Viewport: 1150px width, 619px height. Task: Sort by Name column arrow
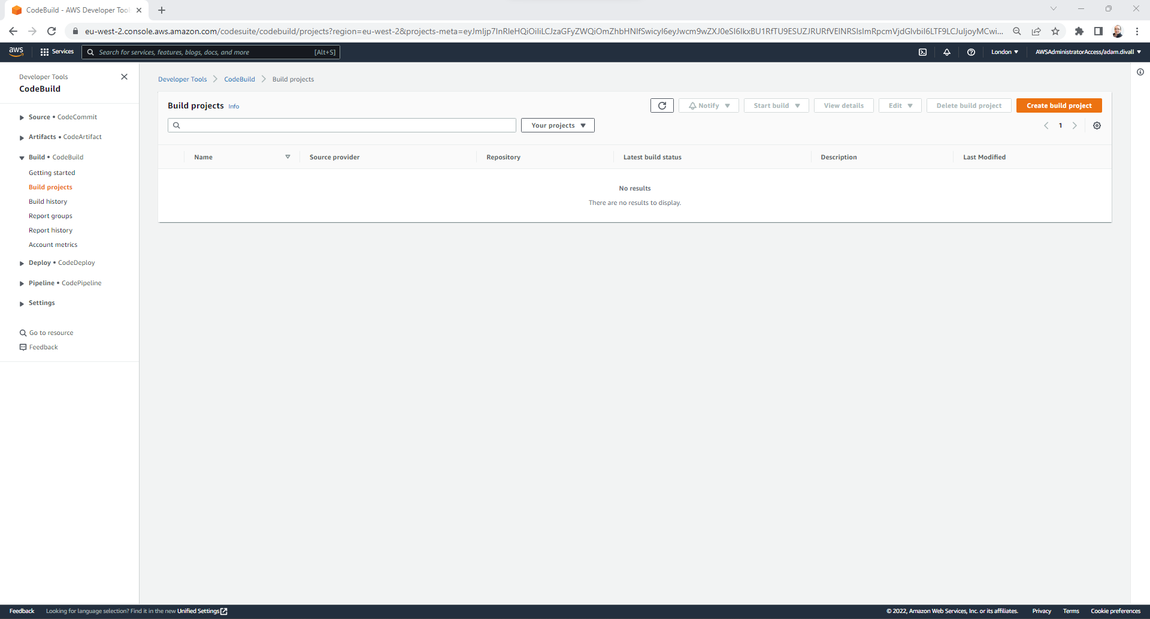(287, 157)
